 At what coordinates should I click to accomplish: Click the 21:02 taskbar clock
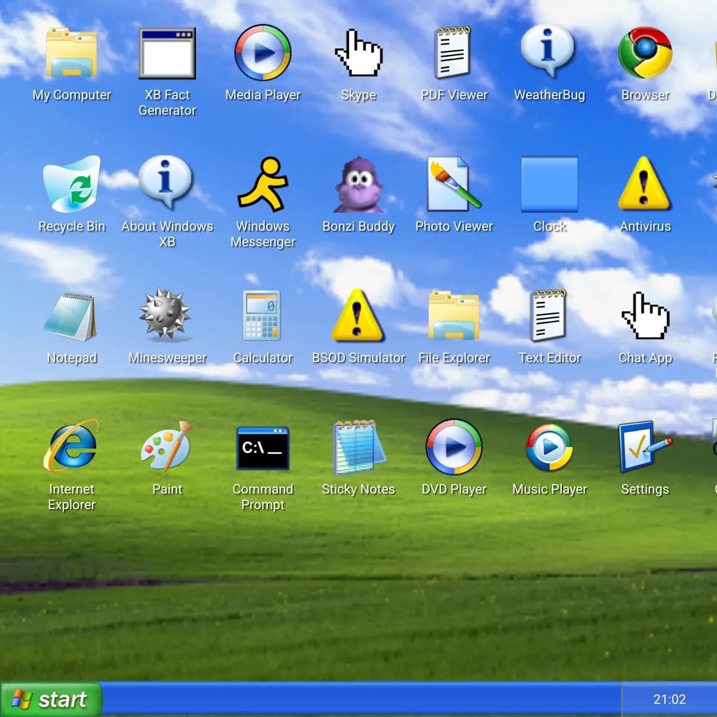coord(669,699)
